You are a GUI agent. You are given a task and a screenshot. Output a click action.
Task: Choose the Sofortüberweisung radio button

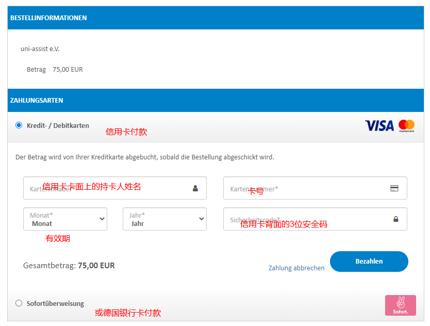point(19,303)
